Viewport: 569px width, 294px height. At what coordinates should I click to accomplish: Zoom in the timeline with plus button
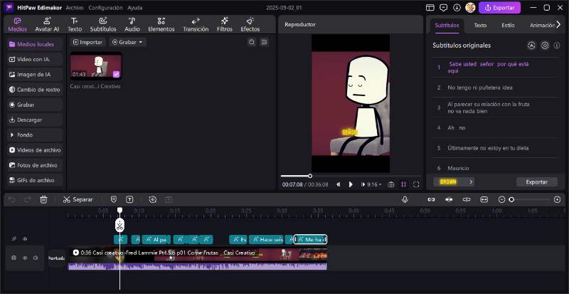point(558,199)
